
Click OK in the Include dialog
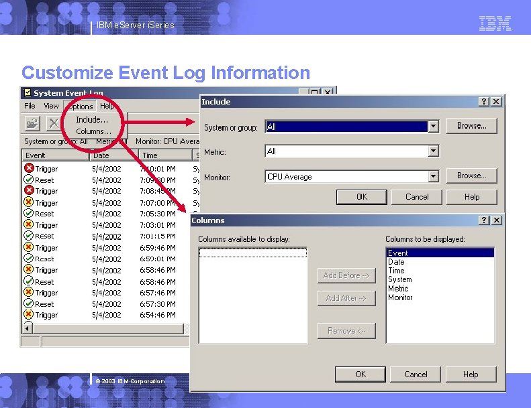point(362,197)
